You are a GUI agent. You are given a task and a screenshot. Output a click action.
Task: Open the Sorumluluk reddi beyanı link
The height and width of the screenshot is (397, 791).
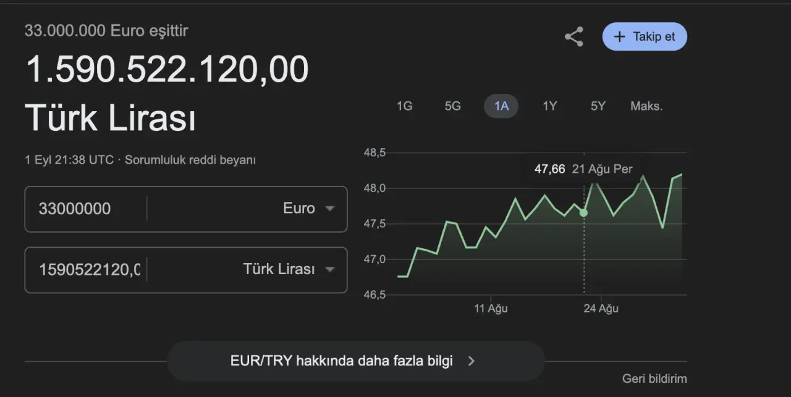tap(190, 160)
